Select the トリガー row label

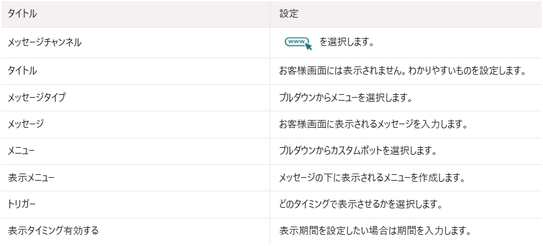click(21, 204)
